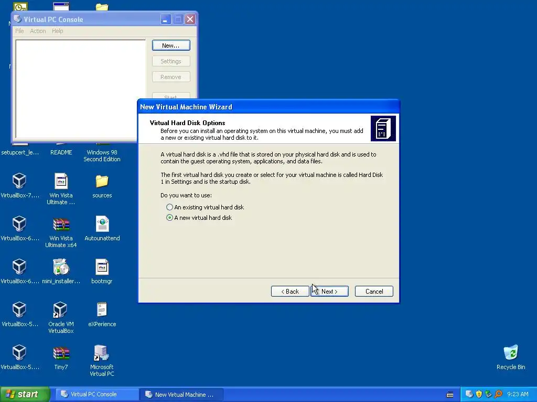The width and height of the screenshot is (537, 402).
Task: Click New... in Virtual PC Console
Action: click(171, 46)
